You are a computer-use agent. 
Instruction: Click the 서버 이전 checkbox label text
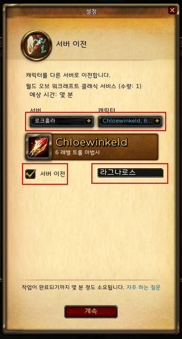click(x=53, y=173)
